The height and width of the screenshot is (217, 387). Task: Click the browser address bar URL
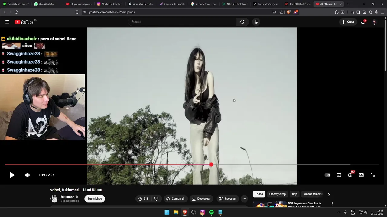coord(112,12)
